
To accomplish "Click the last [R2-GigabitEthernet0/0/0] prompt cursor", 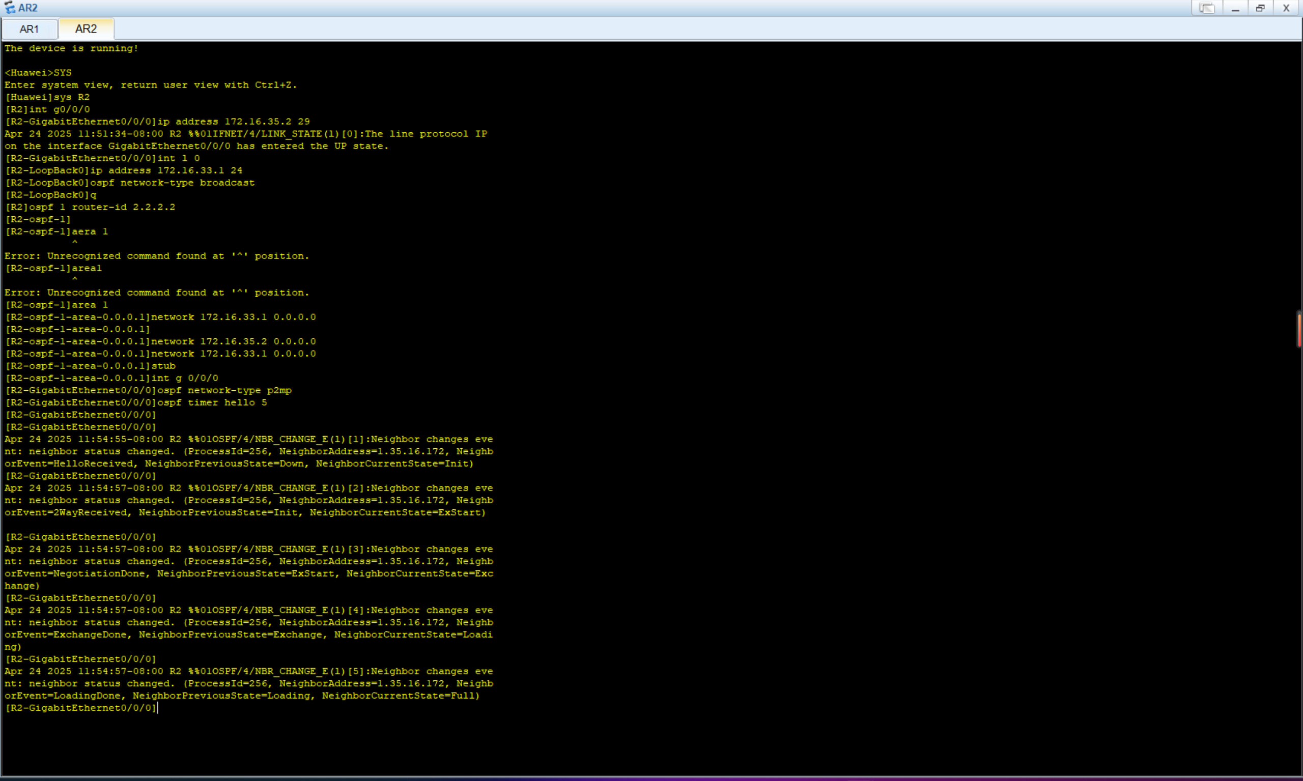I will 158,708.
